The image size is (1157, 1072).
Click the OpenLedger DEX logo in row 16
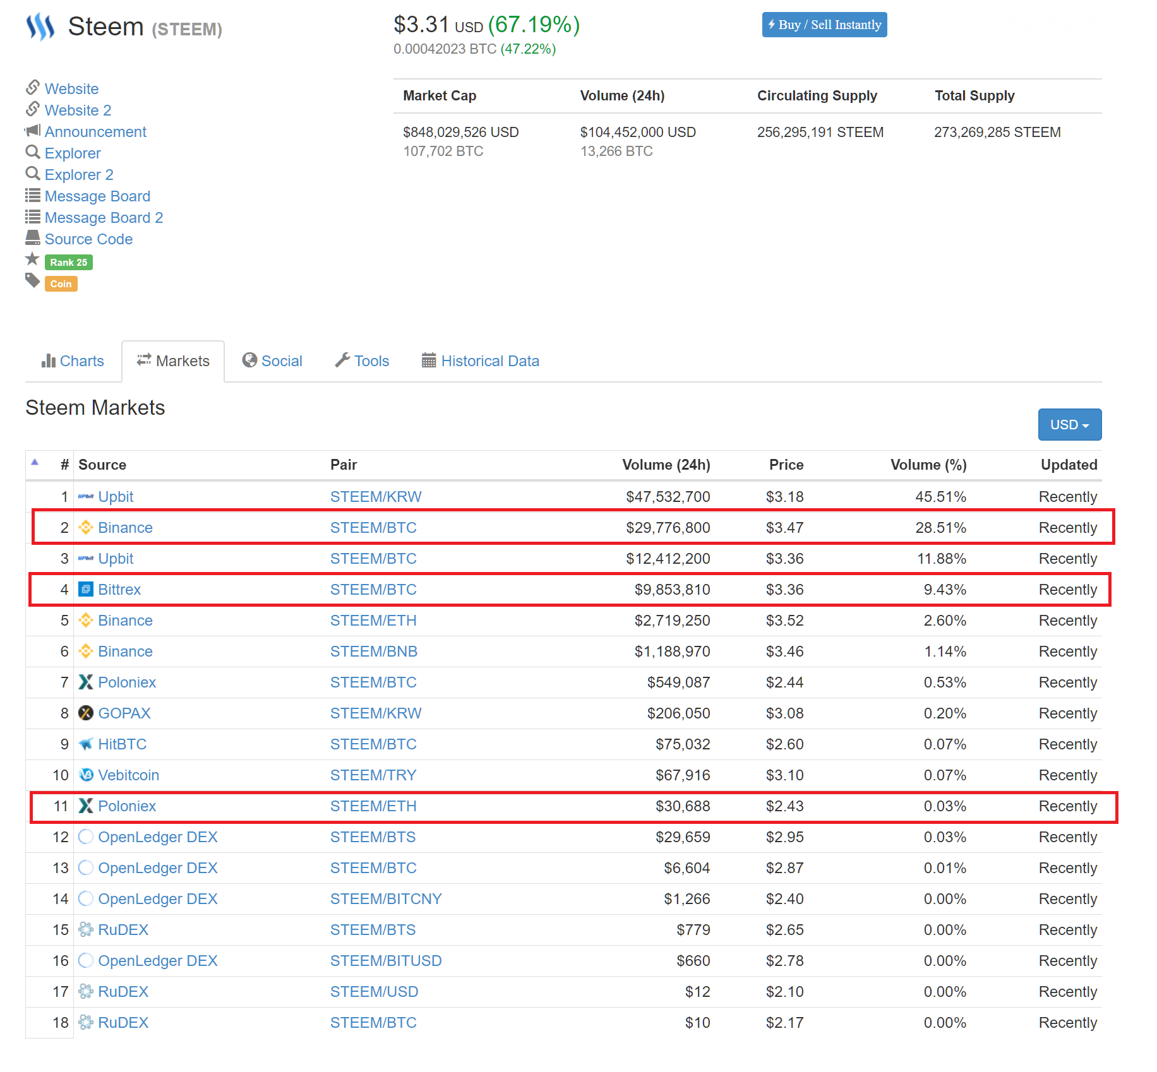click(86, 961)
